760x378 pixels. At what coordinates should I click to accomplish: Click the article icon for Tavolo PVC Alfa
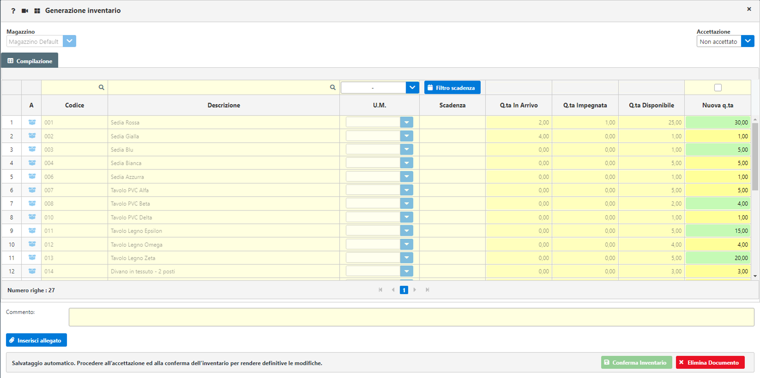[32, 190]
